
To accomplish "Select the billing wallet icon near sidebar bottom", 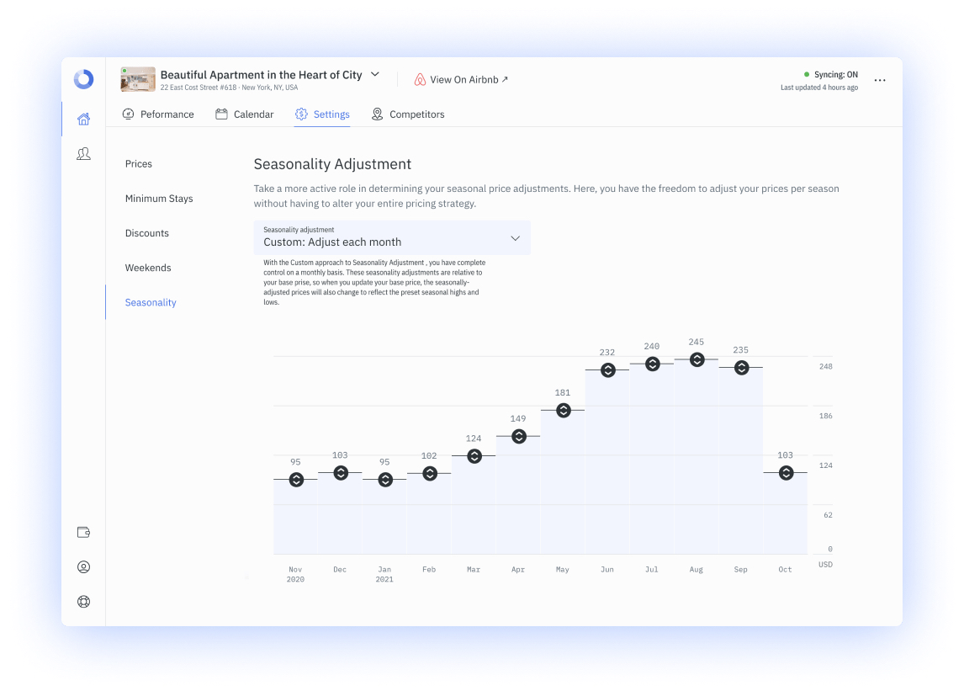I will [x=82, y=532].
